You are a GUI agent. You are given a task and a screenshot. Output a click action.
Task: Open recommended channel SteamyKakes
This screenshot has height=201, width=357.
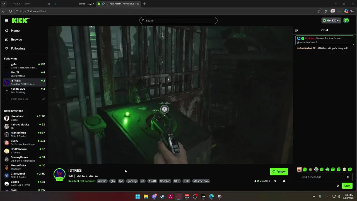coord(25,159)
